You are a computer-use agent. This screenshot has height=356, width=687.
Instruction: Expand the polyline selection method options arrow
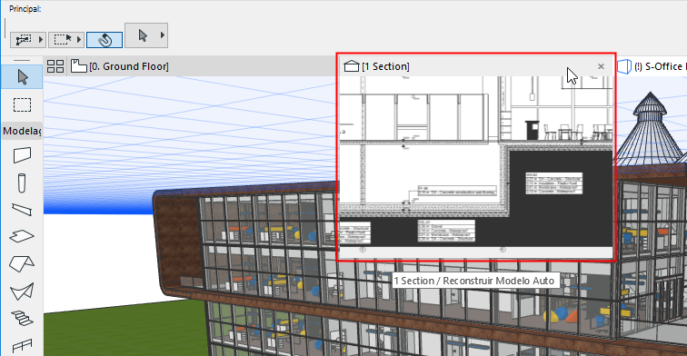pos(41,40)
